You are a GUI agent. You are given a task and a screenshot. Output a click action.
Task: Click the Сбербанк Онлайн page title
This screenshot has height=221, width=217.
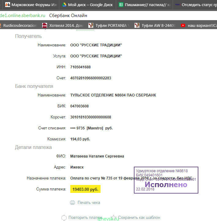click(68, 16)
